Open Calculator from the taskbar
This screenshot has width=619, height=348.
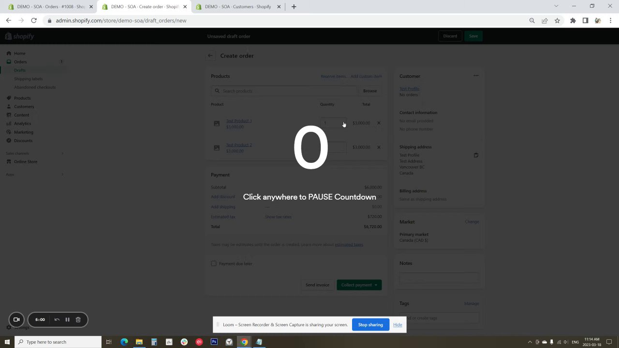[x=154, y=342]
